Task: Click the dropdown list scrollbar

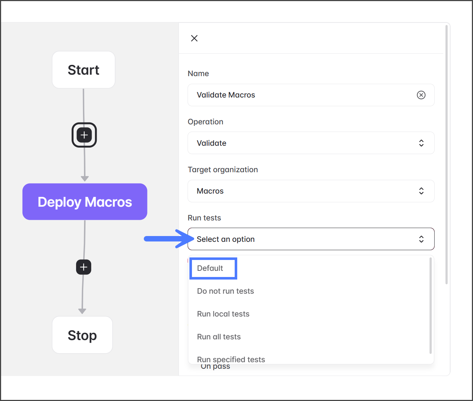Action: tap(430, 305)
